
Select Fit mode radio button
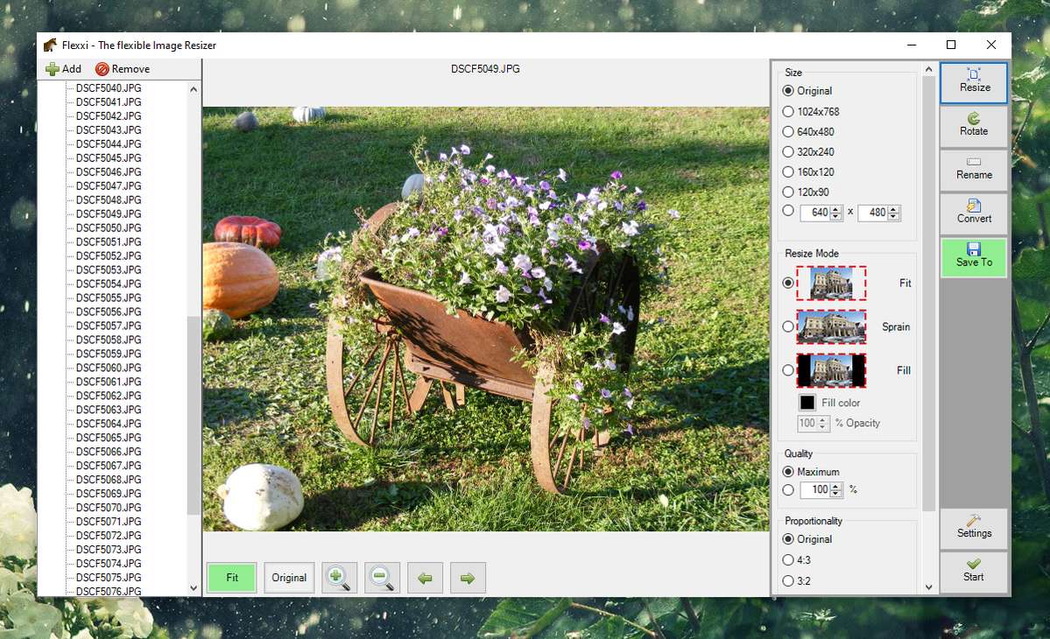pos(788,283)
